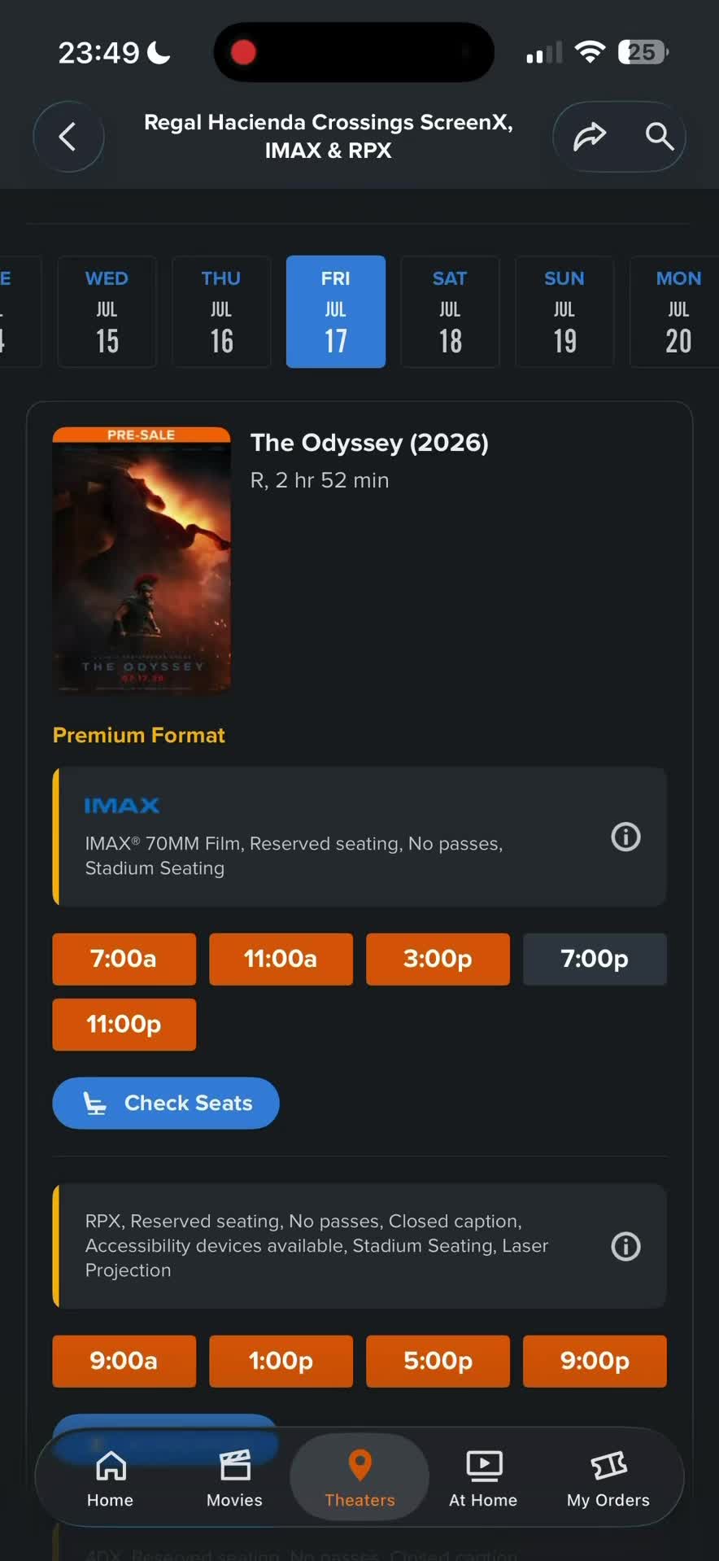This screenshot has width=719, height=1561.
Task: Go to Home tab icon
Action: point(111,1478)
